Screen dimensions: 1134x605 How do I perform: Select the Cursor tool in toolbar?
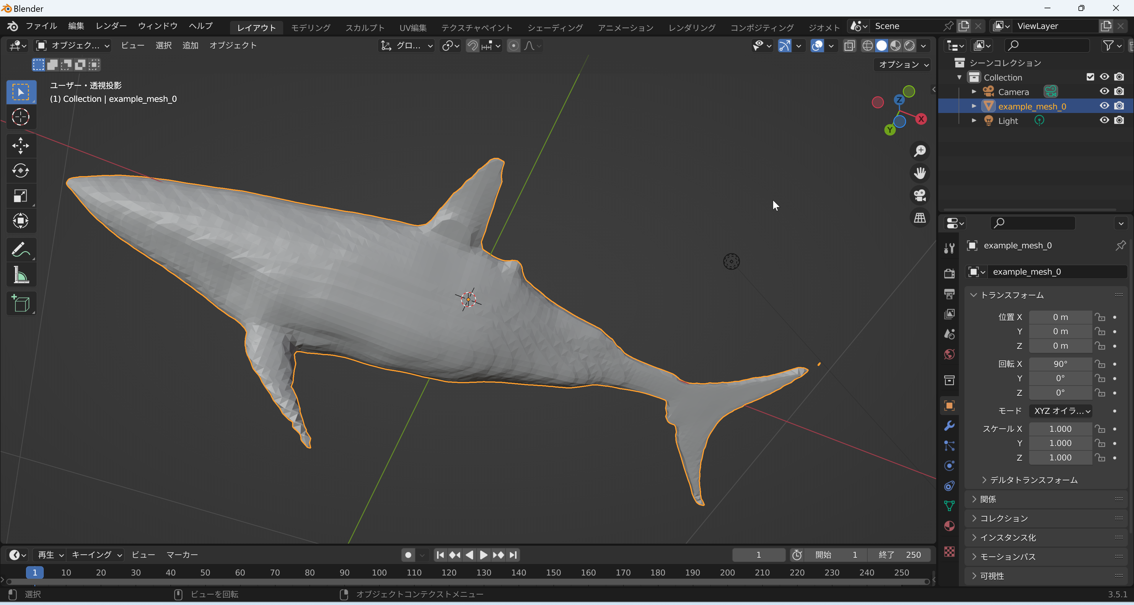(x=21, y=117)
